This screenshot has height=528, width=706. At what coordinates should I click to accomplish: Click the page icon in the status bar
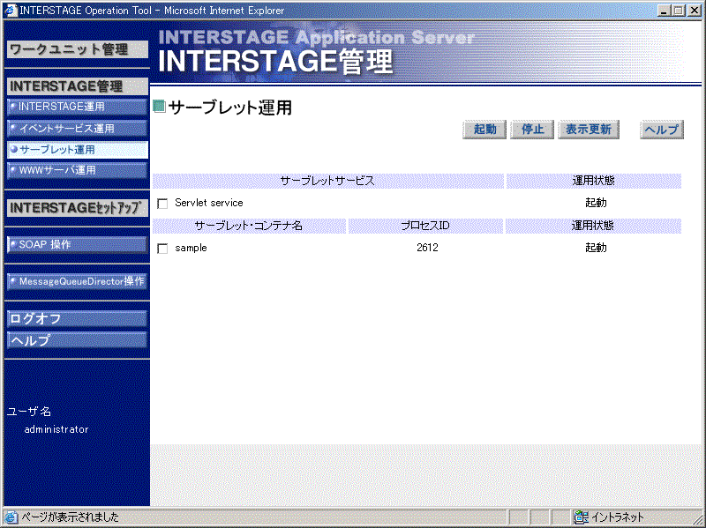coord(11,517)
